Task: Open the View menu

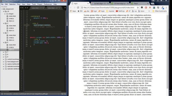Action: coord(23,4)
